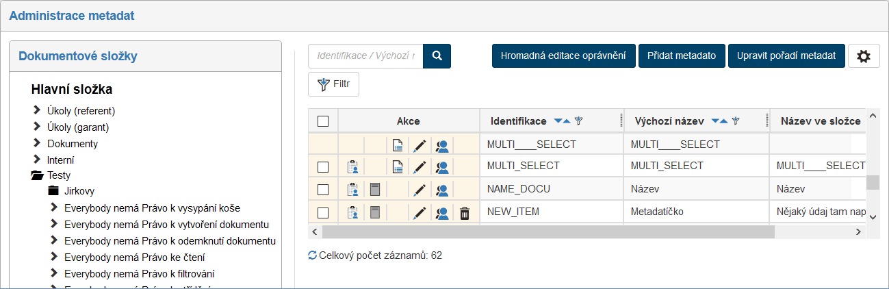Viewport: 889px width, 289px height.
Task: Select the Jirkovy folder in the tree
Action: pyautogui.click(x=79, y=191)
